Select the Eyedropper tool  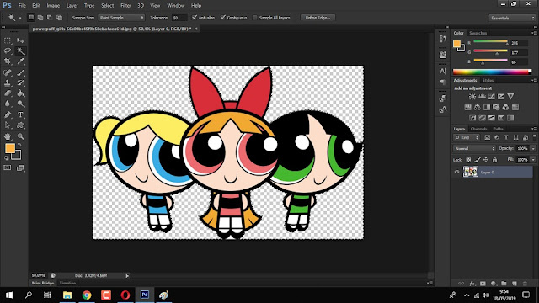pyautogui.click(x=20, y=61)
